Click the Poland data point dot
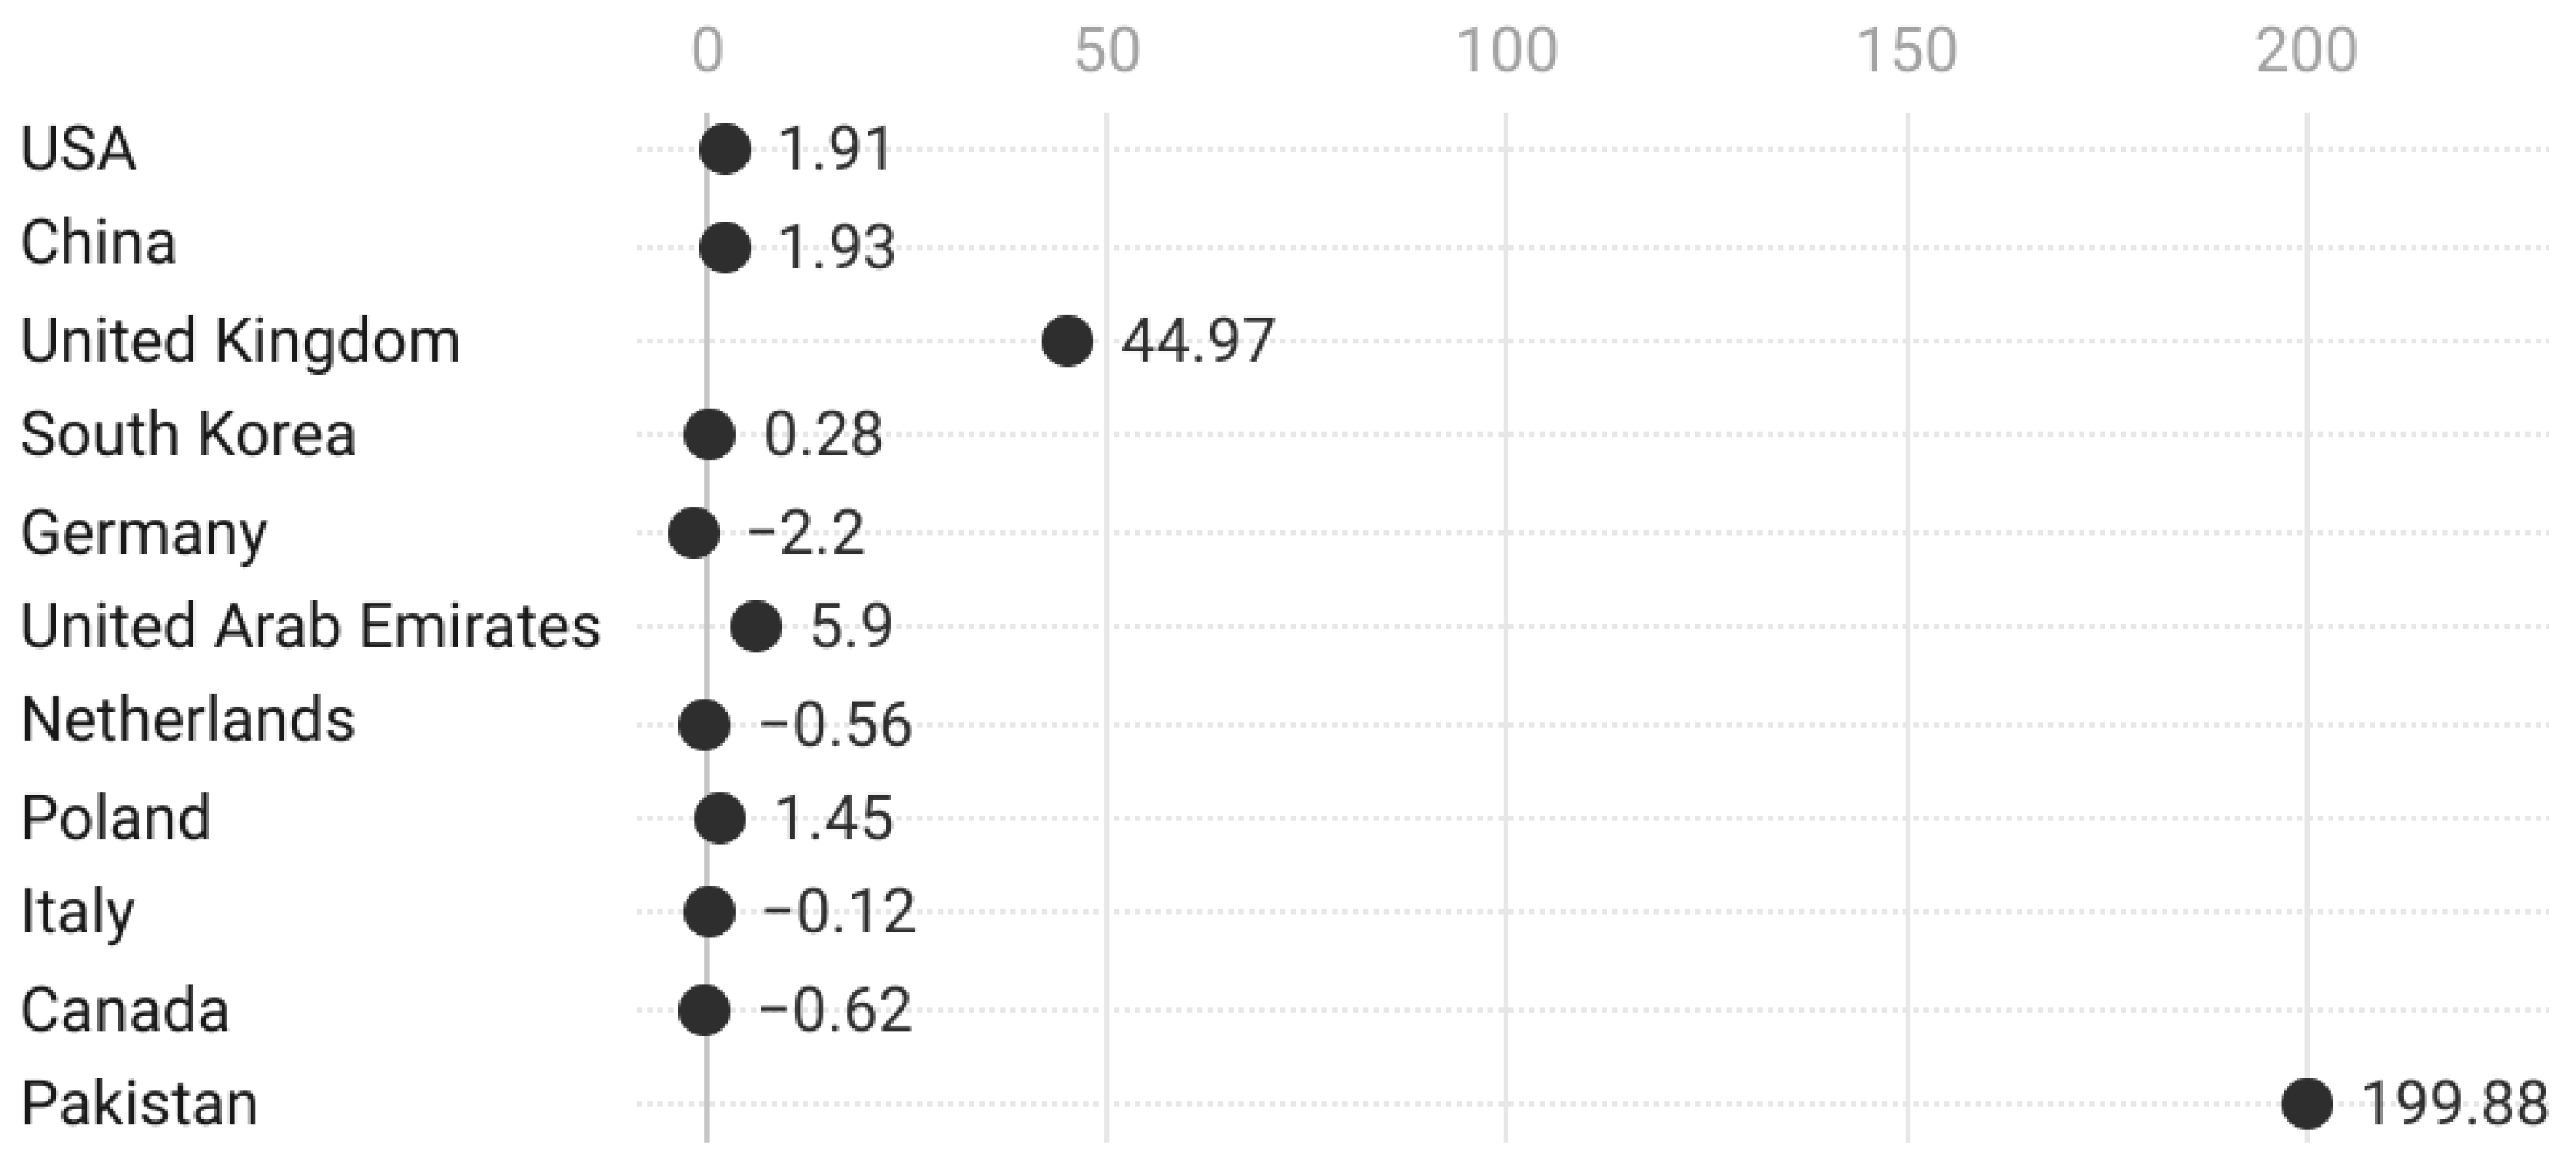 tap(720, 819)
